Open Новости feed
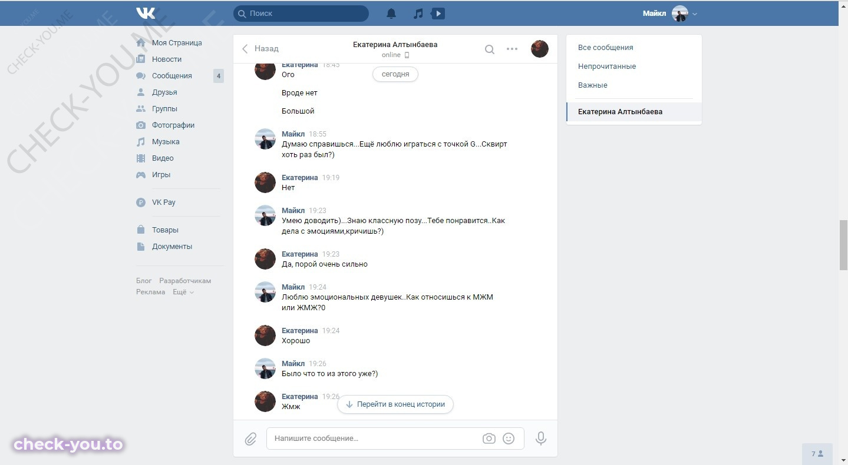This screenshot has width=848, height=465. pos(167,59)
